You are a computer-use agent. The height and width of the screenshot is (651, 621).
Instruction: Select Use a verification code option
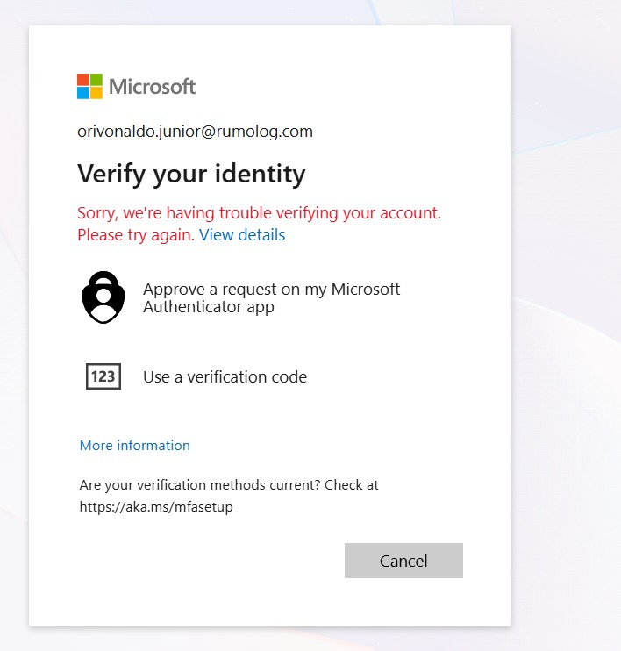[x=240, y=376]
